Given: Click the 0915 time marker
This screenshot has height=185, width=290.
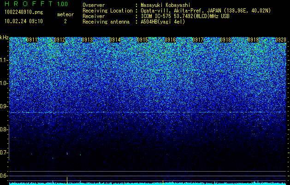Looking at the screenshot, I should pos(142,40).
